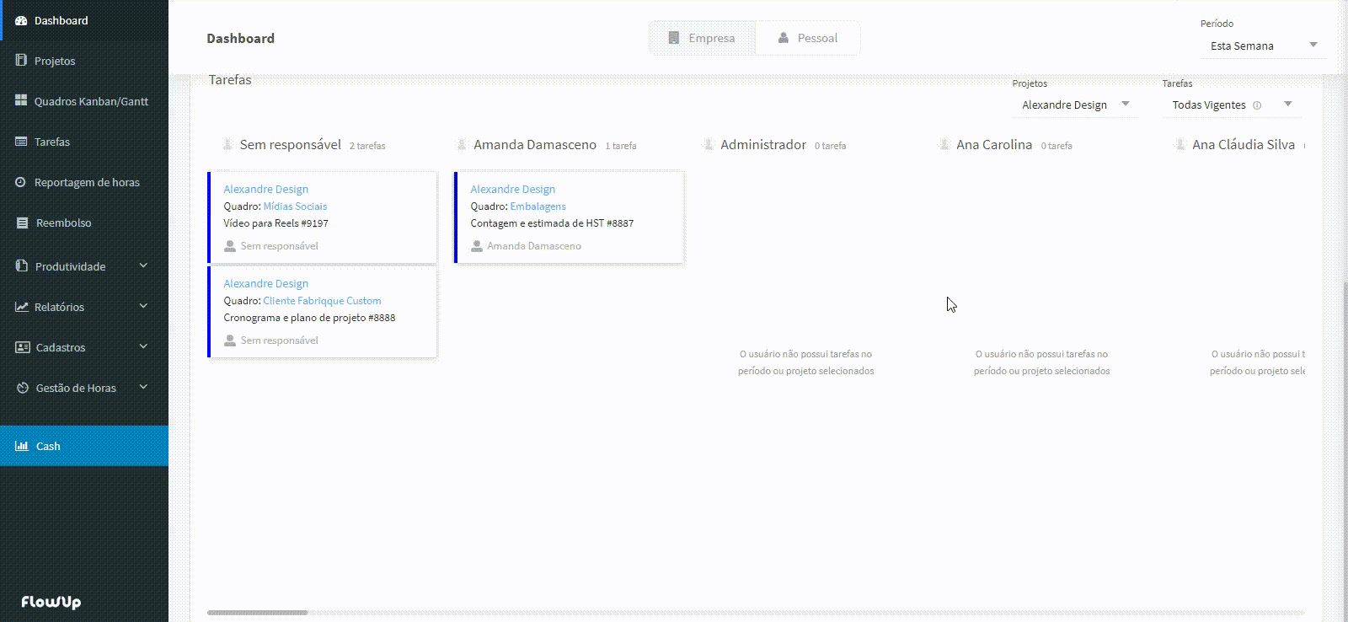Viewport: 1348px width, 622px height.
Task: Click the Gestão de Horas icon
Action: [x=23, y=388]
